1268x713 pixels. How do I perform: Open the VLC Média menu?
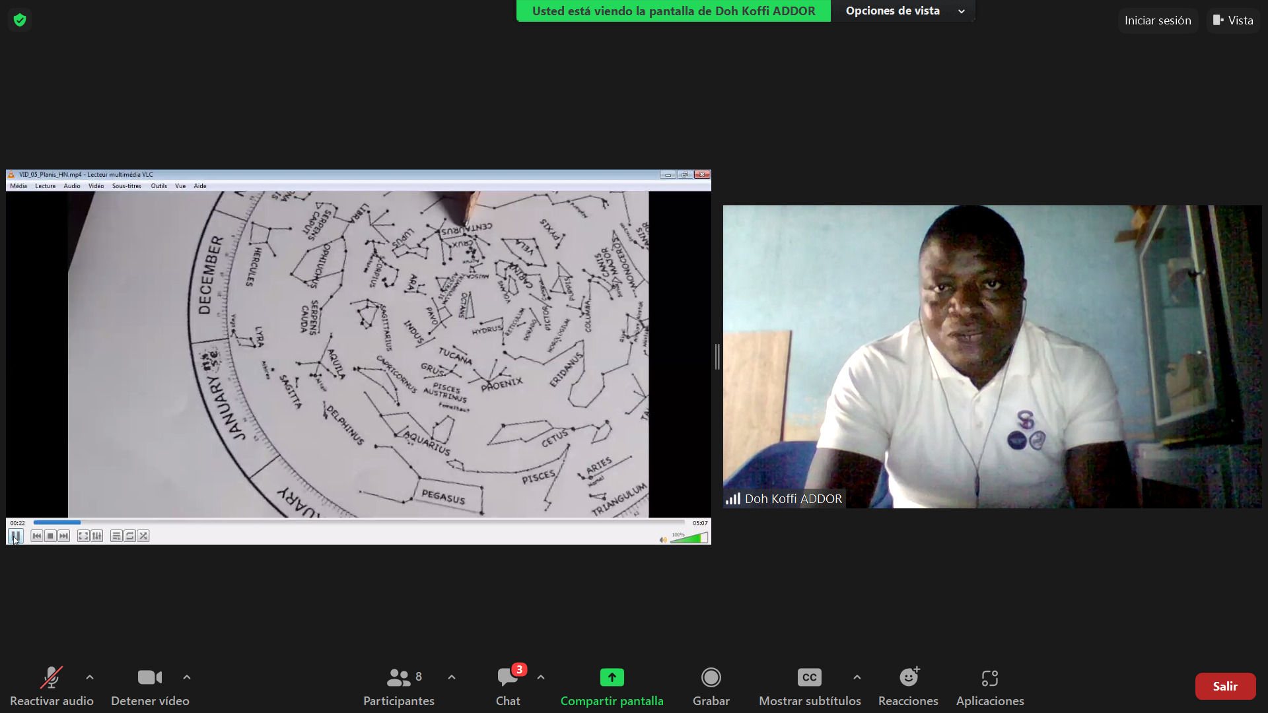pos(18,186)
